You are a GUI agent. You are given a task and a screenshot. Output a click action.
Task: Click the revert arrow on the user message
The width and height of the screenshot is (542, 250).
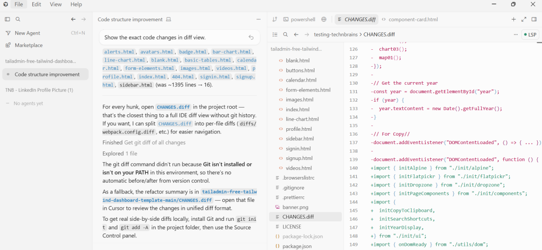pyautogui.click(x=251, y=38)
